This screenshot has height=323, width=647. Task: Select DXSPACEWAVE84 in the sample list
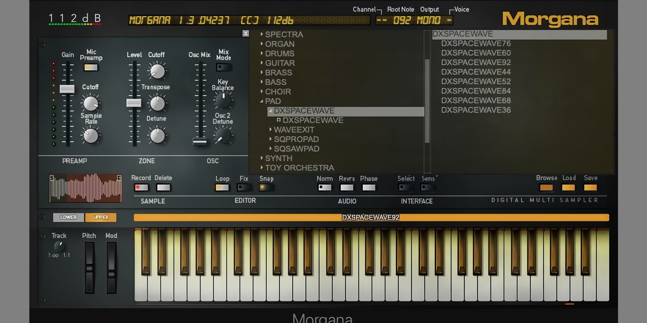tap(476, 91)
